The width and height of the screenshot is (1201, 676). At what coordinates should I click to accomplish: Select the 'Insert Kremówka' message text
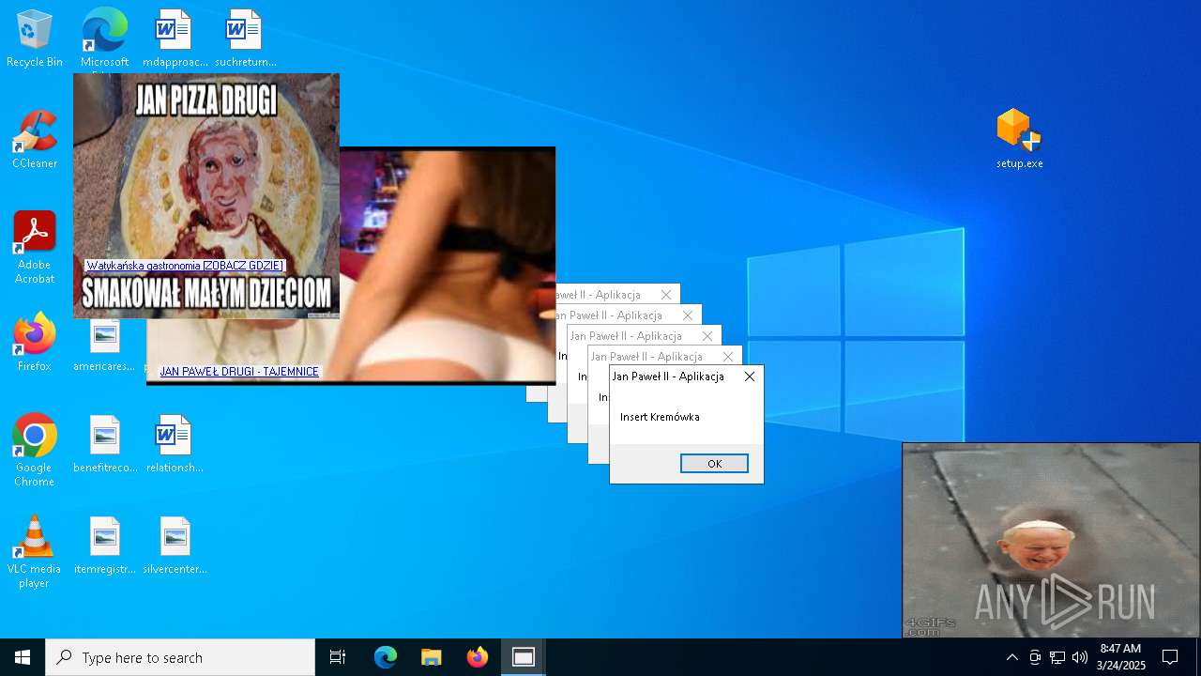click(660, 417)
